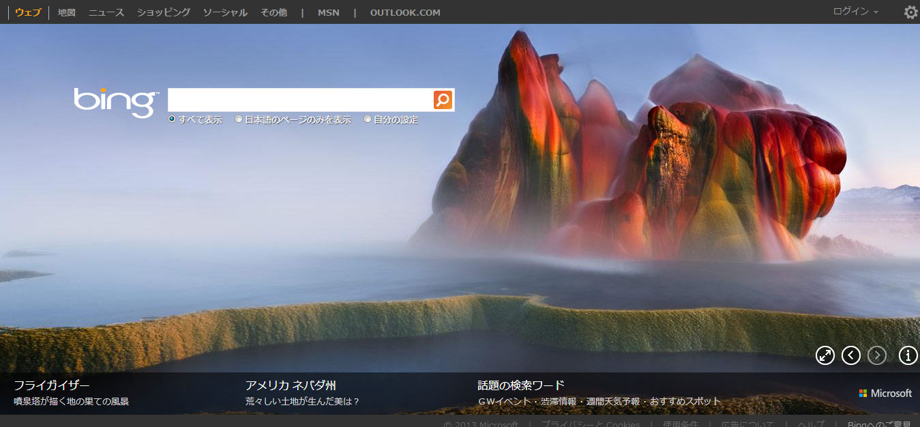Select the すべて表示 radio button
The image size is (920, 427).
click(x=173, y=119)
